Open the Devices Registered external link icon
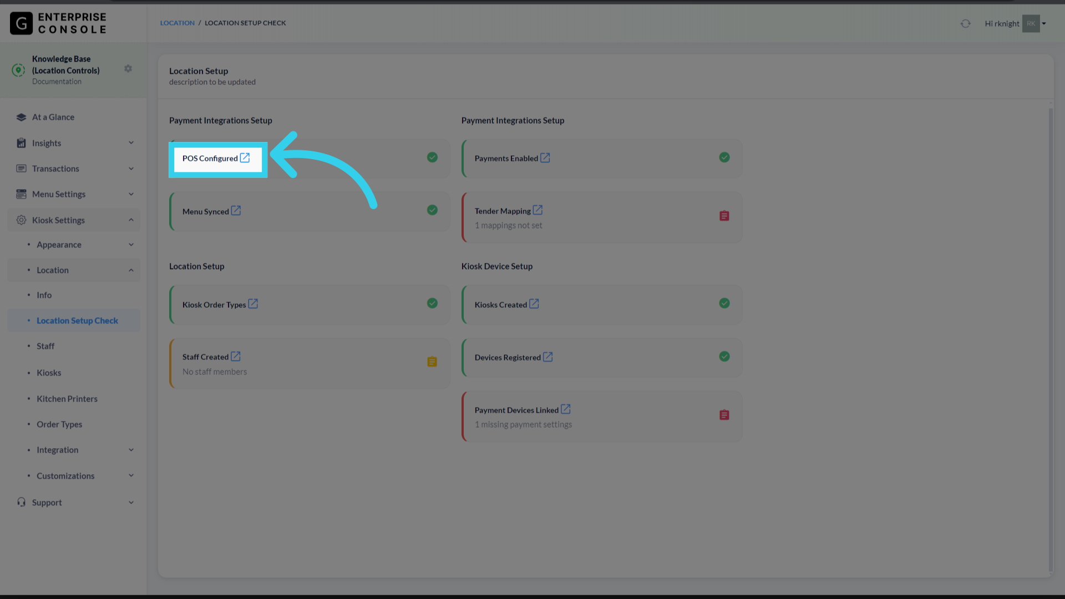1065x599 pixels. [x=548, y=357]
